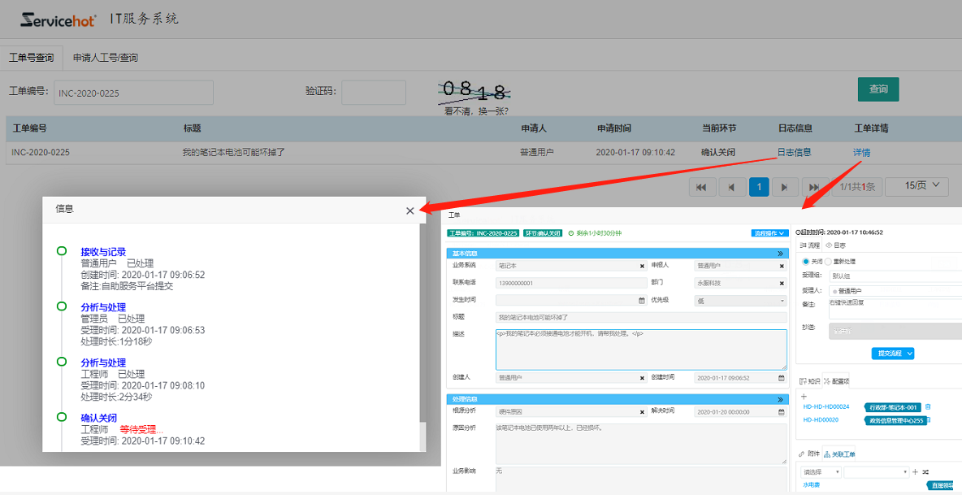Click the 验证码 input field
The height and width of the screenshot is (495, 962).
tap(373, 93)
